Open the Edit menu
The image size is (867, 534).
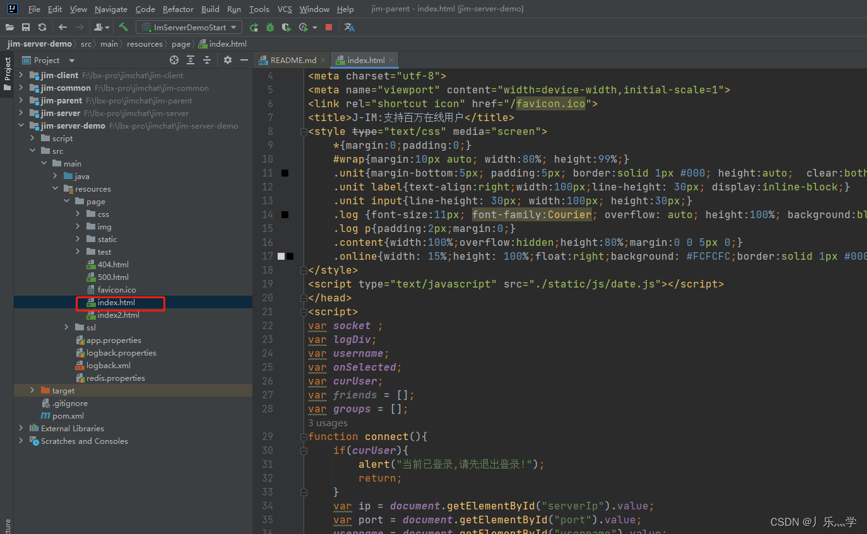pos(55,9)
